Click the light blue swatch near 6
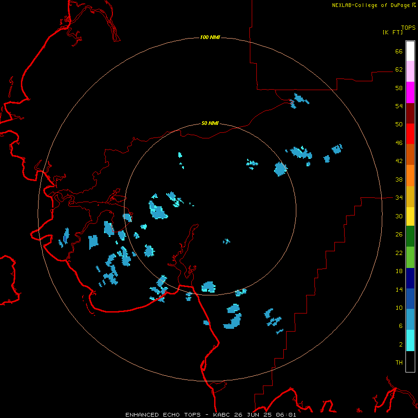418x418 pixels. point(410,320)
